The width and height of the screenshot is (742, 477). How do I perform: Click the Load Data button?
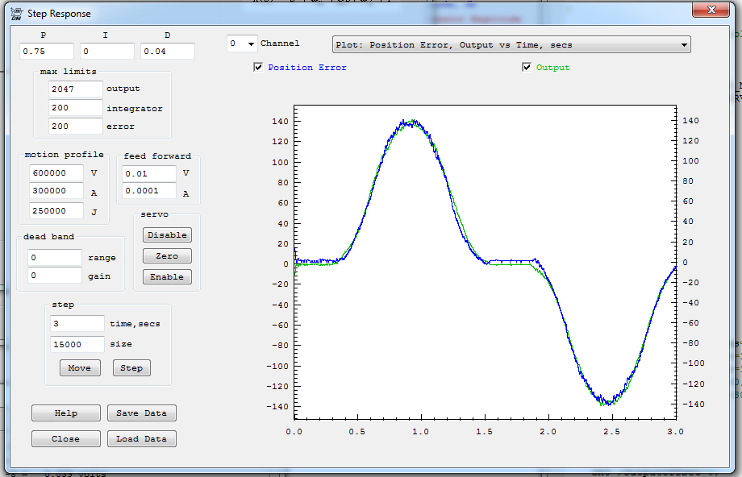click(141, 438)
